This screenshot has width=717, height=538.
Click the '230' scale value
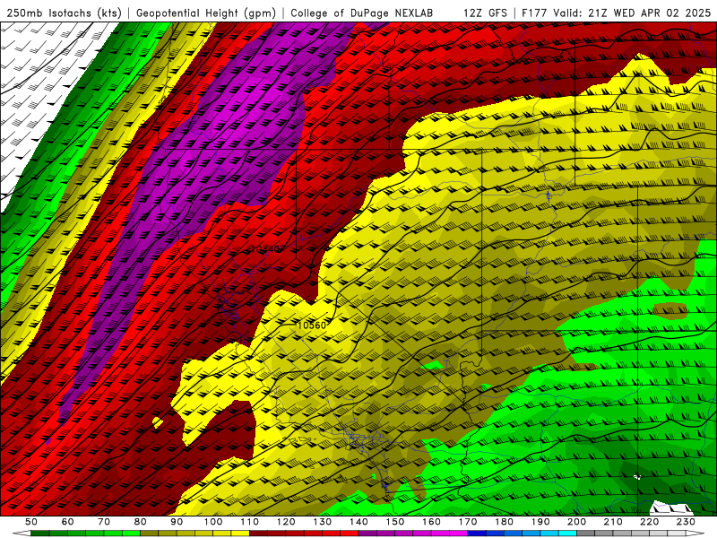686,522
